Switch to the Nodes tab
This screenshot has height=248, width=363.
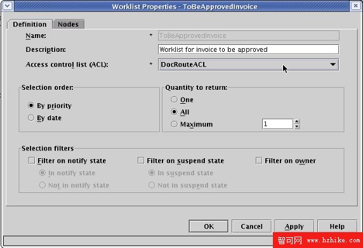(69, 24)
